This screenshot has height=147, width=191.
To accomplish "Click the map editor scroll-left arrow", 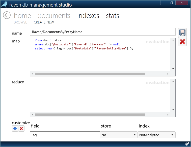I will click(x=33, y=74).
